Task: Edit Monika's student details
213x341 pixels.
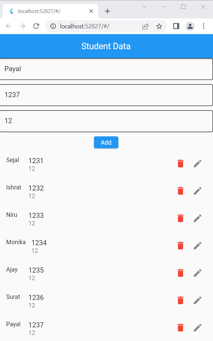Action: point(198,246)
